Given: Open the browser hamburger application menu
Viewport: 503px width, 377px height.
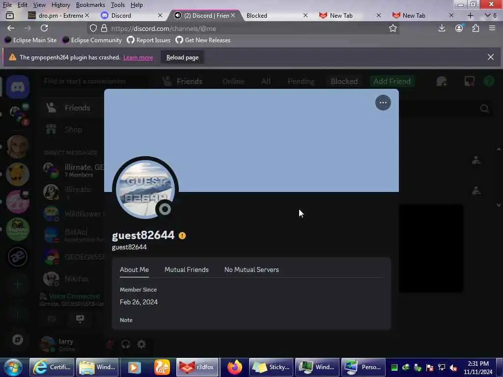Looking at the screenshot, I should point(492,28).
